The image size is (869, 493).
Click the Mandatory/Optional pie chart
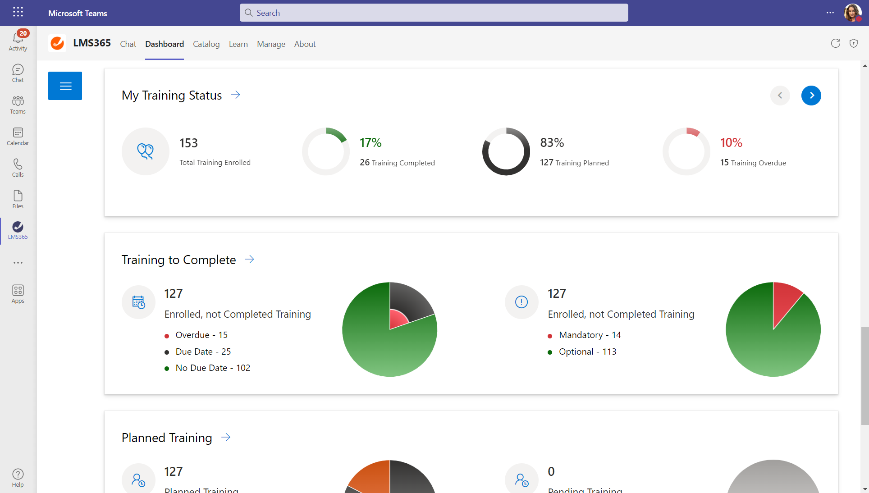point(773,329)
